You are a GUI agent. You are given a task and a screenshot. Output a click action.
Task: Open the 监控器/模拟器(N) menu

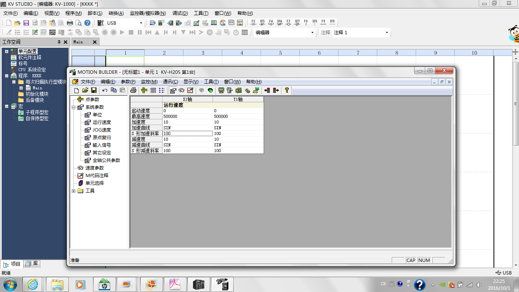point(148,13)
